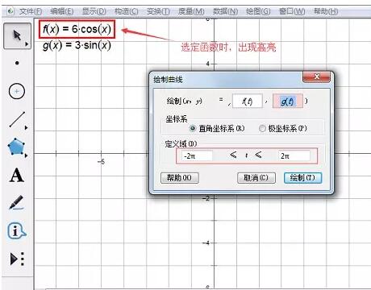Select the Text tool labeled A
The height and width of the screenshot is (290, 371).
[x=17, y=176]
